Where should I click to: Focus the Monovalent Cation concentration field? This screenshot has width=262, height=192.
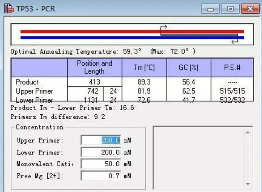pyautogui.click(x=101, y=163)
